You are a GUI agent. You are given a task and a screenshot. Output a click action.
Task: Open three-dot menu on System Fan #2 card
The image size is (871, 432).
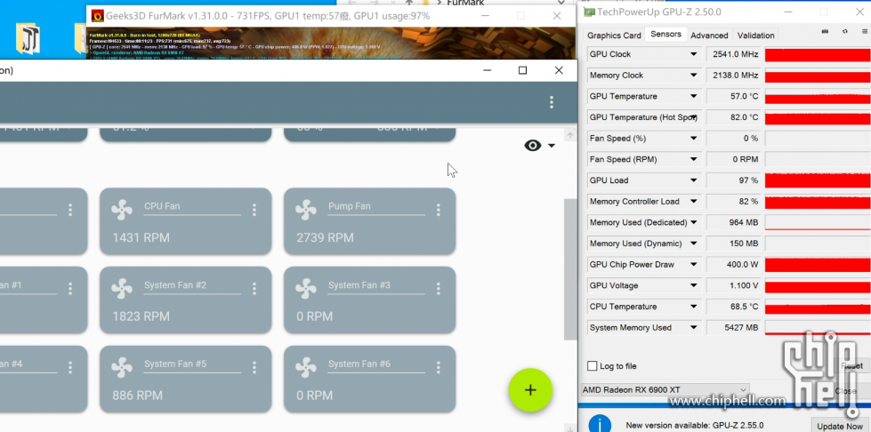pyautogui.click(x=254, y=289)
